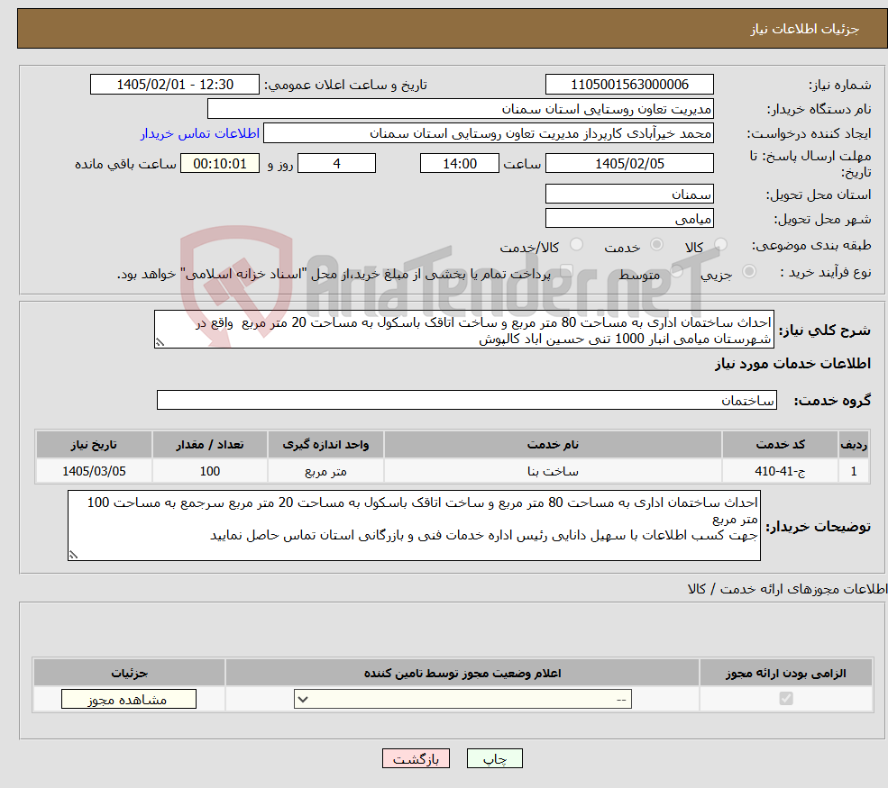Click row number 1 cell
This screenshot has width=888, height=788.
pos(854,471)
